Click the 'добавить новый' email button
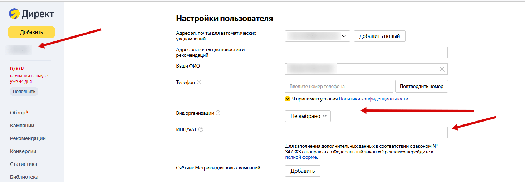The width and height of the screenshot is (525, 182). tap(379, 36)
